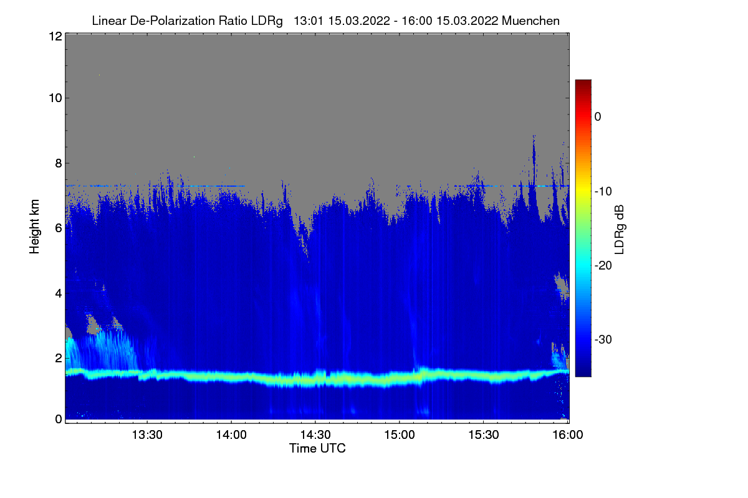748x498 pixels.
Task: Click the 14:30 time tick label
Action: [315, 435]
